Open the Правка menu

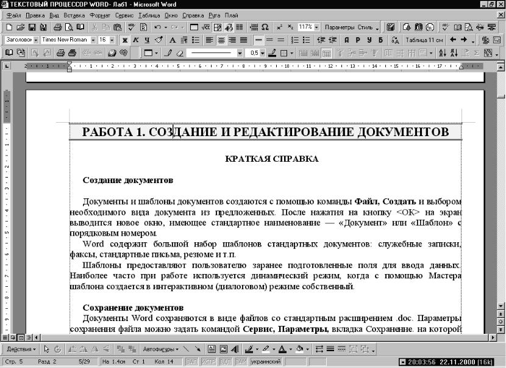35,15
